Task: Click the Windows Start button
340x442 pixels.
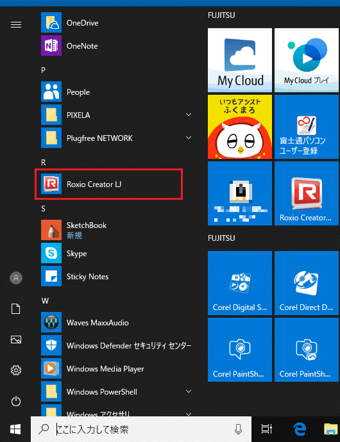Action: tap(15, 429)
